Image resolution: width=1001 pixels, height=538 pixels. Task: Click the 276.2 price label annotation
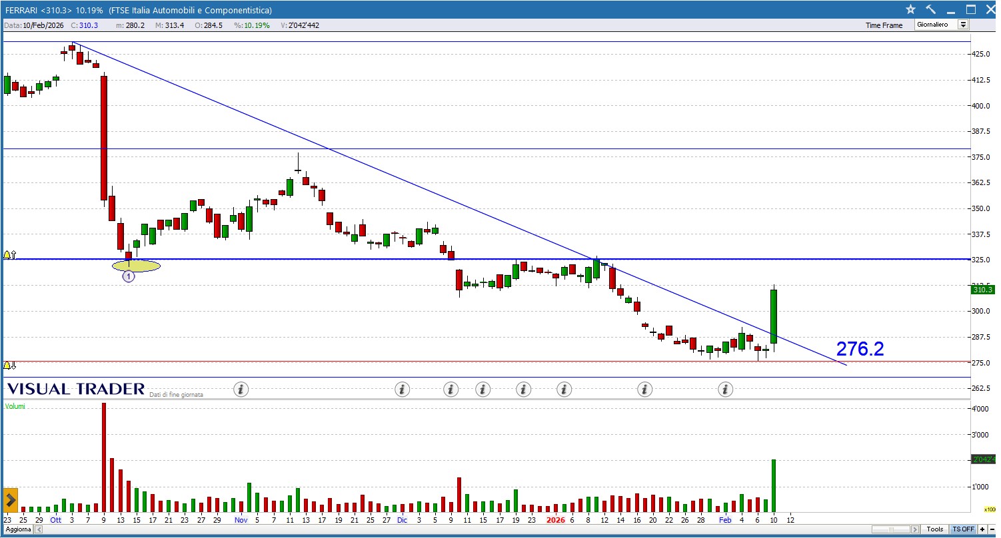(x=860, y=349)
